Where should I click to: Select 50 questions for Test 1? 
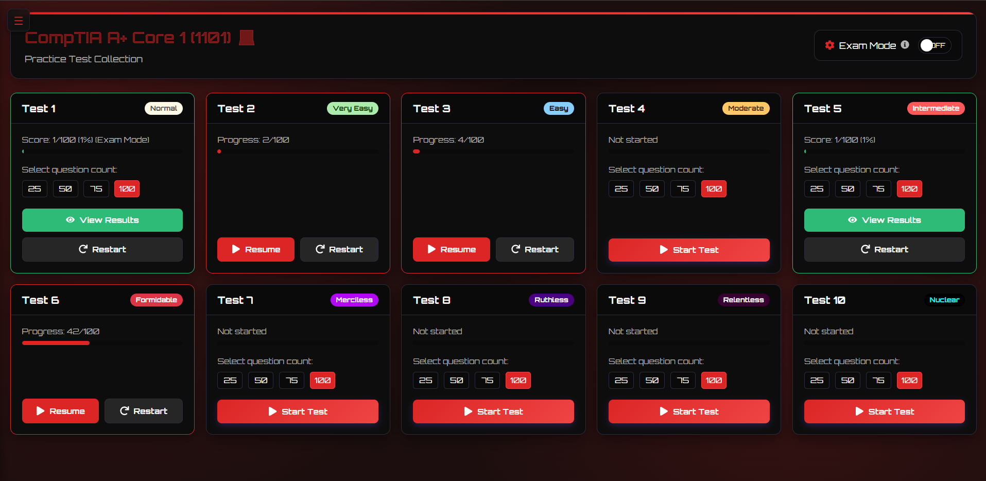(x=65, y=189)
